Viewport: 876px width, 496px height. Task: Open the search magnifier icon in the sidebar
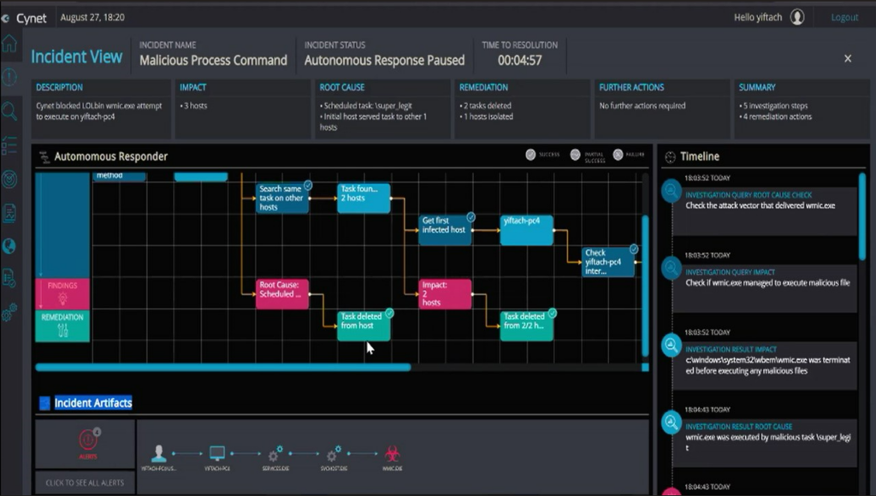point(9,111)
